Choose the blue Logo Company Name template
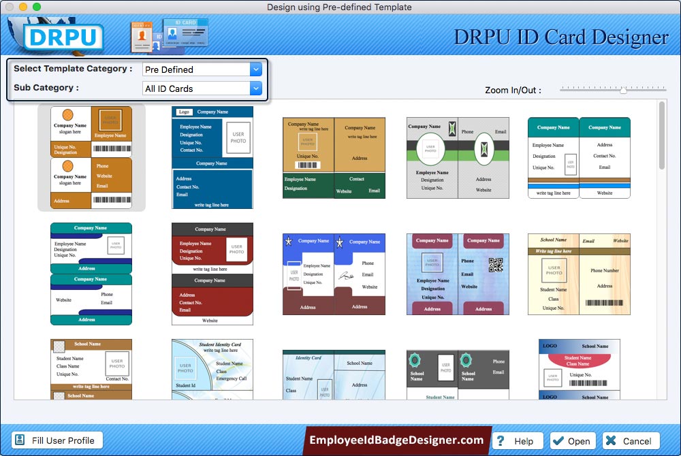This screenshot has height=456, width=681. (x=212, y=157)
